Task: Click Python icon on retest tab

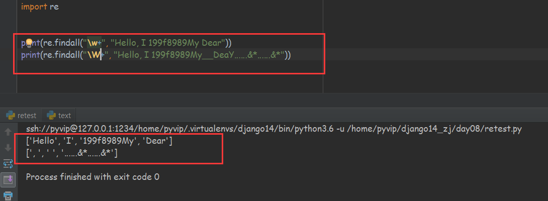Action: click(x=11, y=116)
